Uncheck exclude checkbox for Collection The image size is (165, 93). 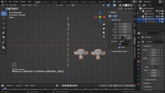coord(157,11)
